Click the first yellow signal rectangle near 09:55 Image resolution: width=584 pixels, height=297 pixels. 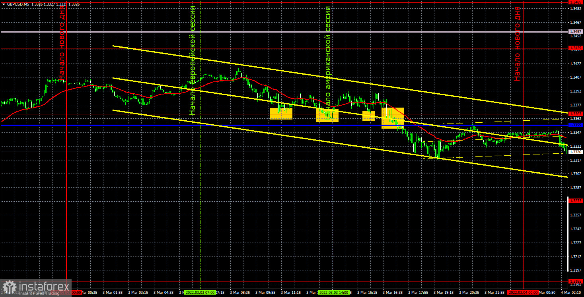tap(281, 114)
